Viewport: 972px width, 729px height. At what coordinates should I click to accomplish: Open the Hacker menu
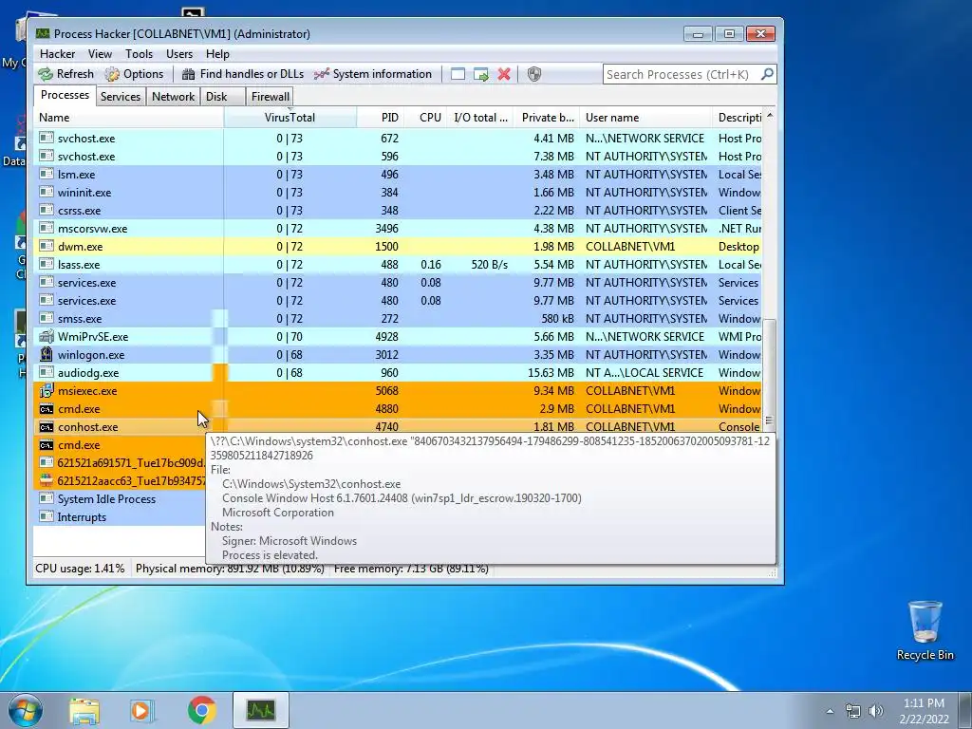coord(57,54)
